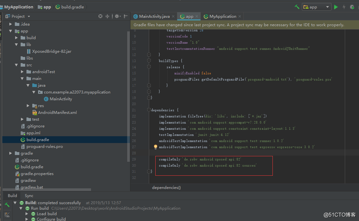This screenshot has height=221, width=359.
Task: Click the Debug app bug icon
Action: pyautogui.click(x=352, y=7)
